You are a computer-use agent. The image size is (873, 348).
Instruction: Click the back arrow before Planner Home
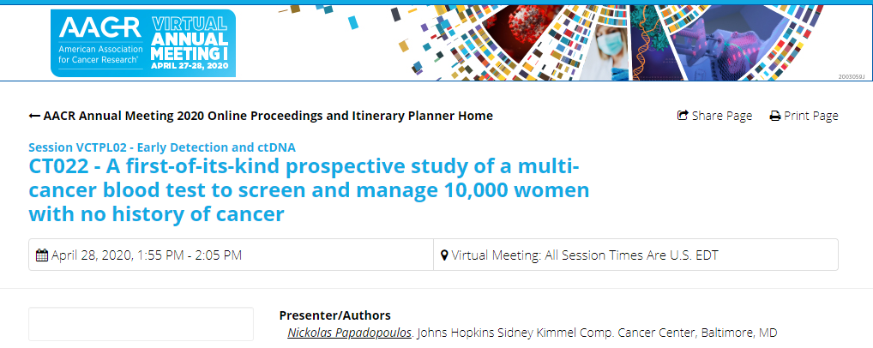34,116
